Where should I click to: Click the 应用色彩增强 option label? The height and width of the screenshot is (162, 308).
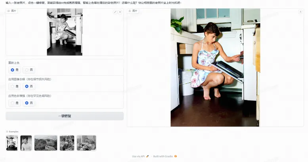30,96
